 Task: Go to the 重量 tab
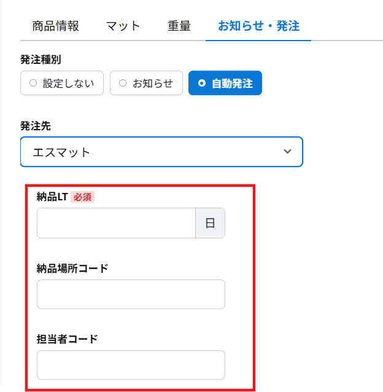(179, 26)
